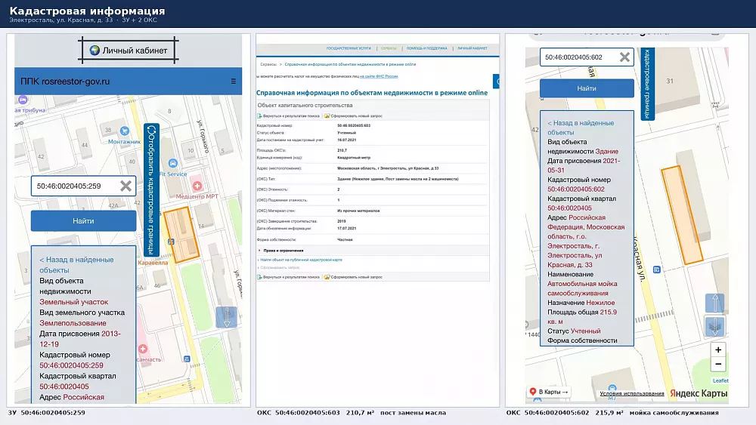
Task: Zoom out on the right map
Action: (x=718, y=365)
